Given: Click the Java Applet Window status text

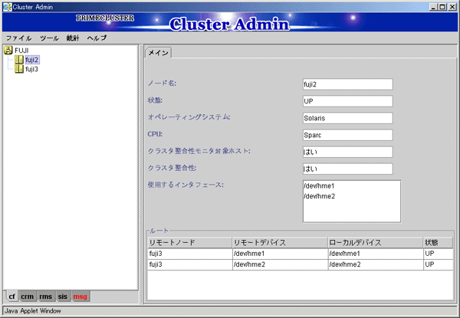Looking at the screenshot, I should (33, 311).
